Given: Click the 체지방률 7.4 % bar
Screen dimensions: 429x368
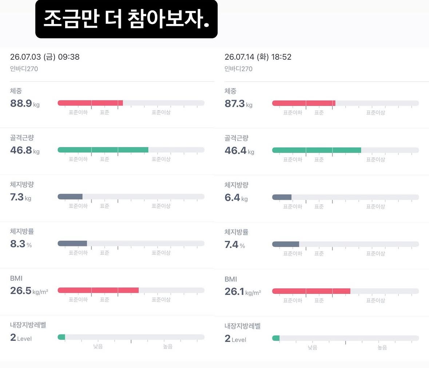Looking at the screenshot, I should (286, 244).
